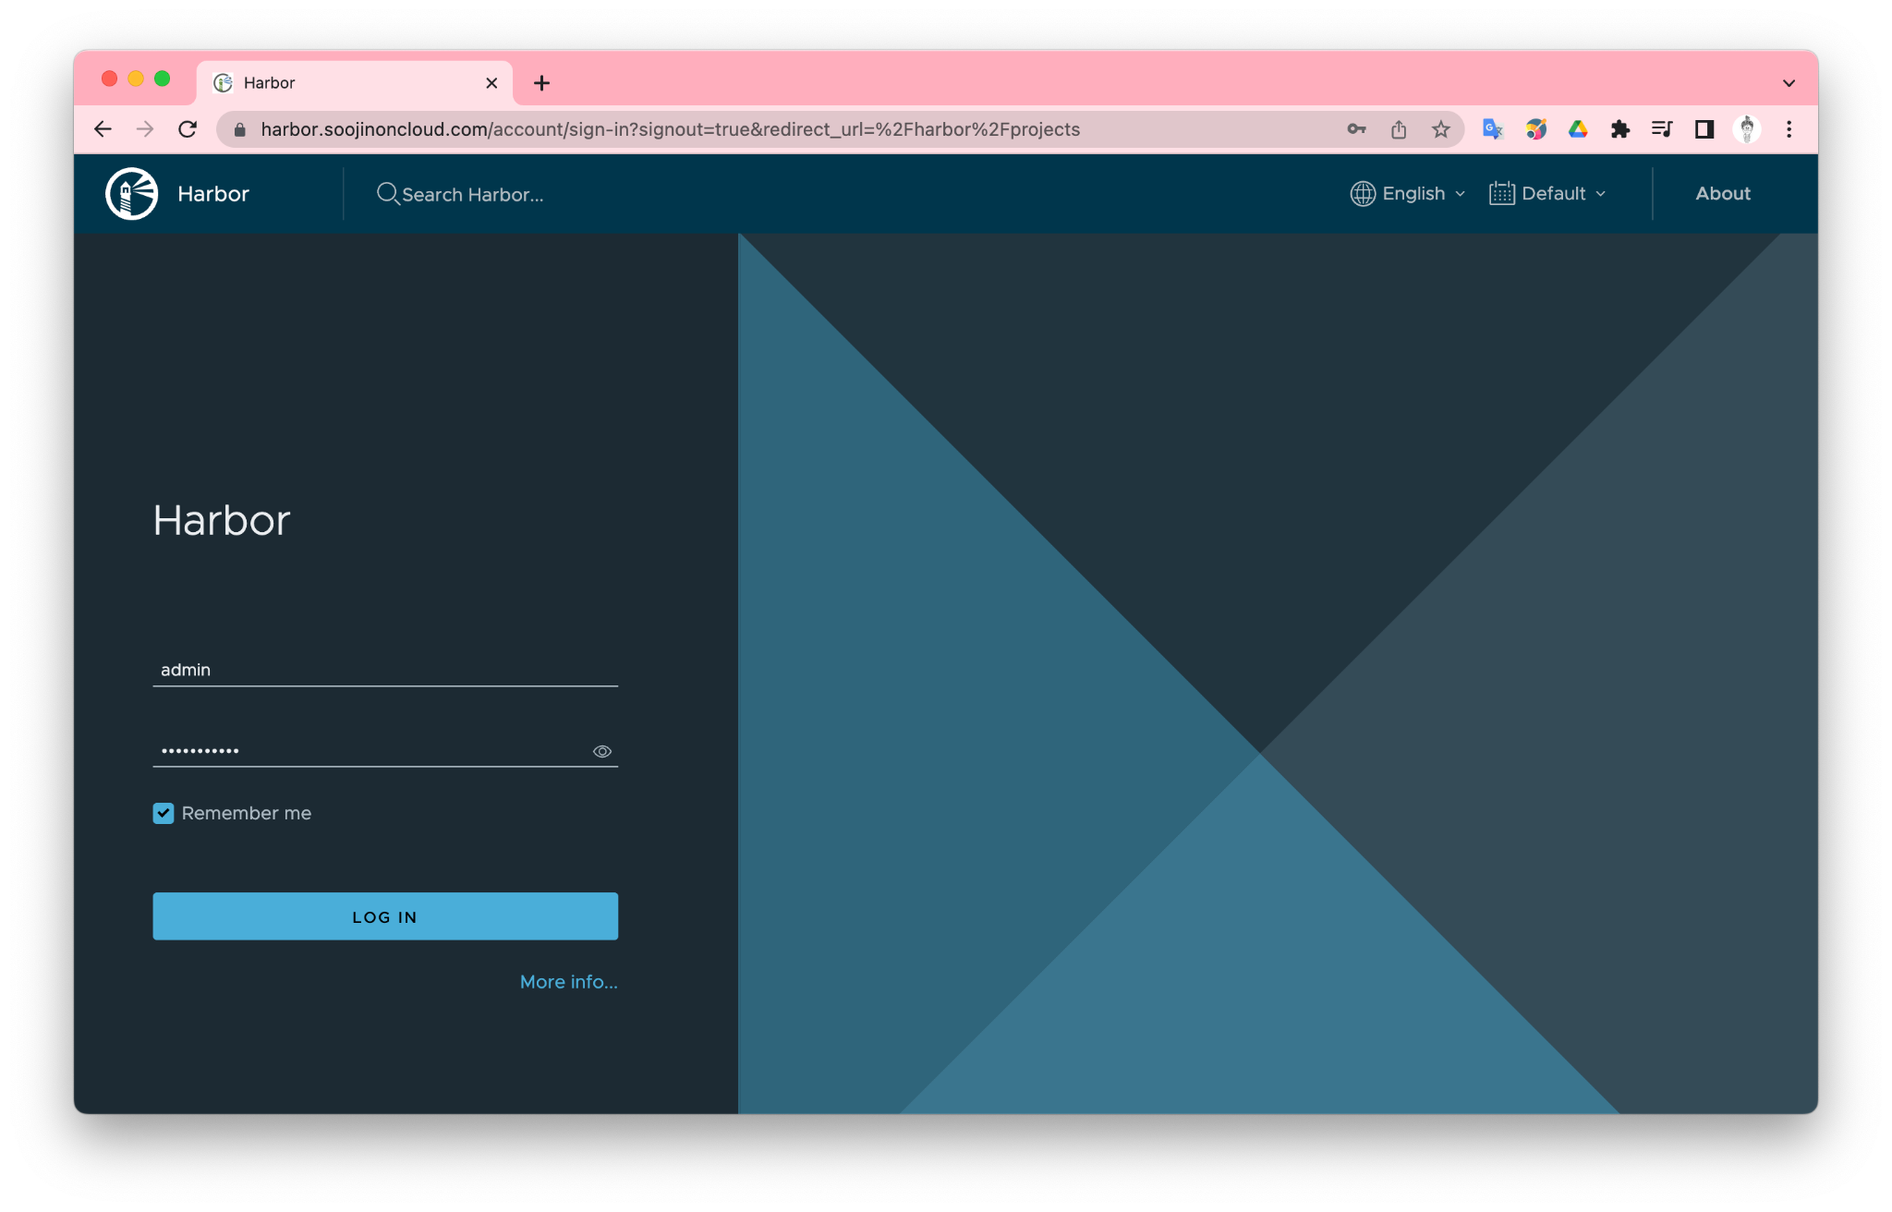Click the search magnifier icon

click(x=387, y=194)
